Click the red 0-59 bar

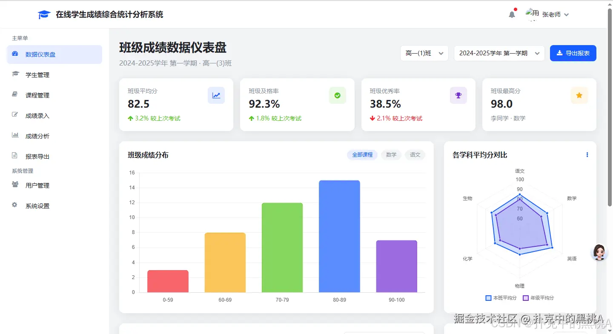[x=168, y=281]
